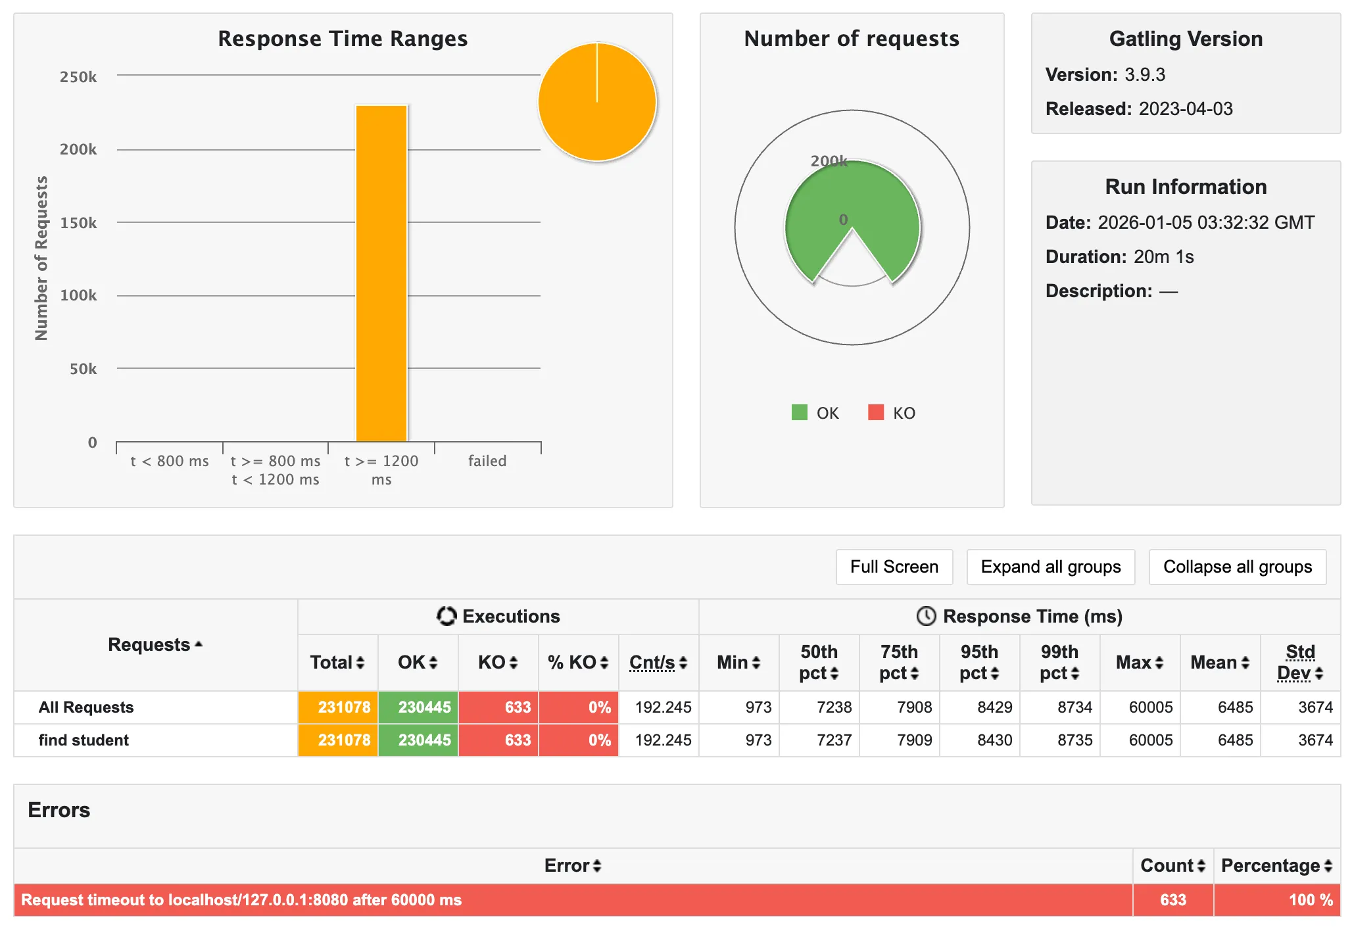Image resolution: width=1352 pixels, height=927 pixels.
Task: Select the find student request row
Action: tap(84, 740)
